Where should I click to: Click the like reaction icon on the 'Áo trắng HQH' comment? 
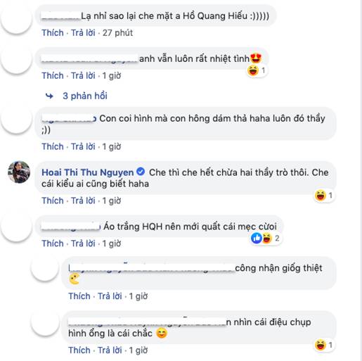coord(257,239)
